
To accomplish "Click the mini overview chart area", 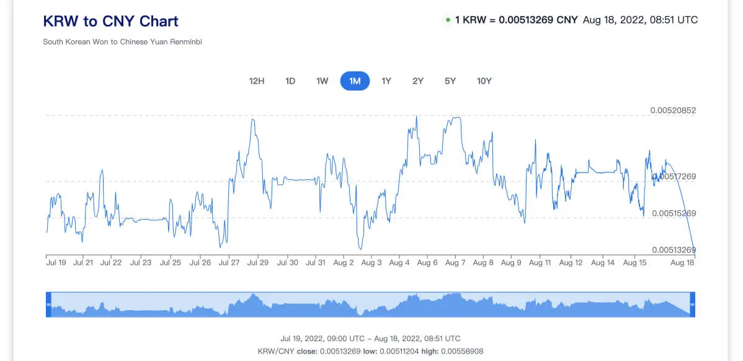I will tap(370, 305).
